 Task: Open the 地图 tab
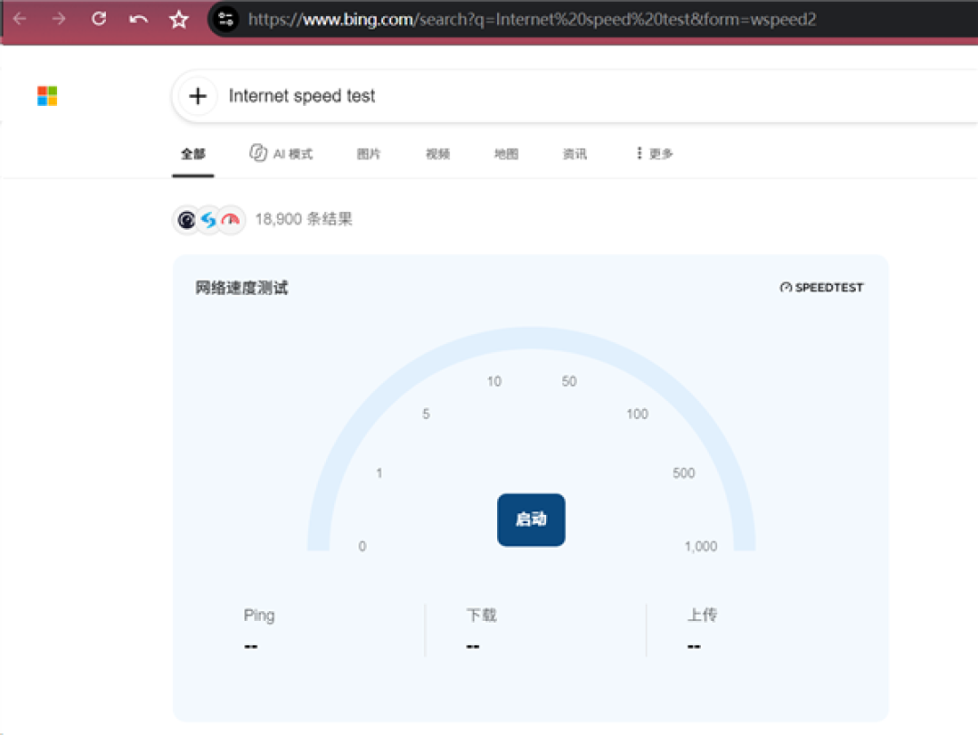(x=506, y=154)
